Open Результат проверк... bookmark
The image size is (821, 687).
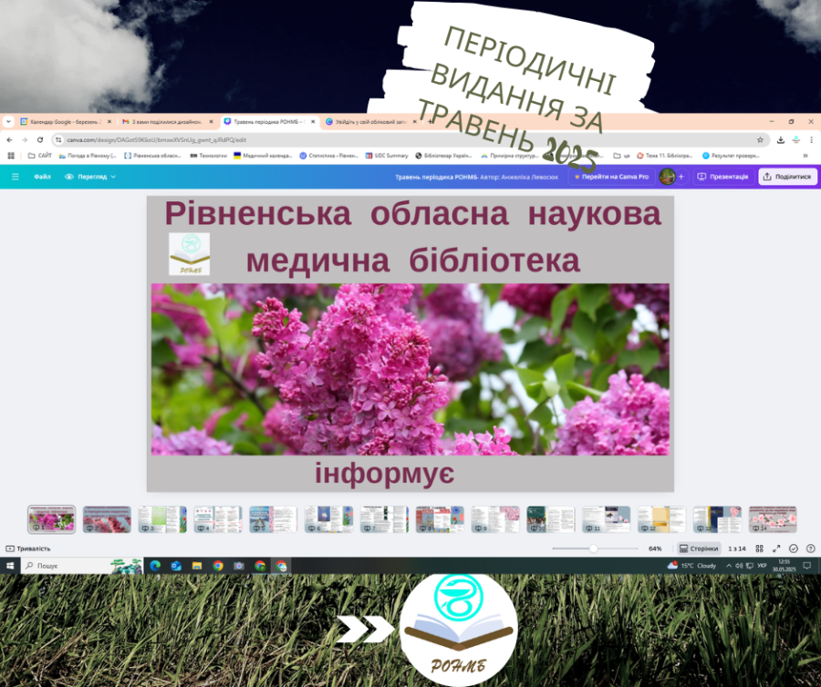click(731, 155)
